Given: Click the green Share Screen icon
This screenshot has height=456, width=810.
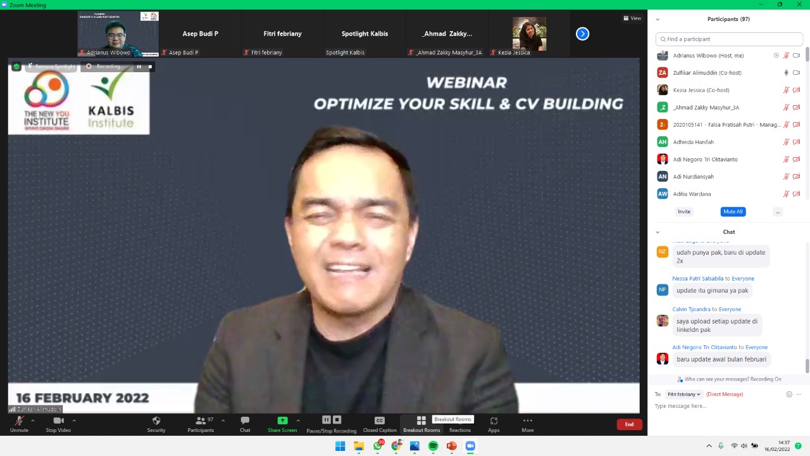Looking at the screenshot, I should 282,421.
